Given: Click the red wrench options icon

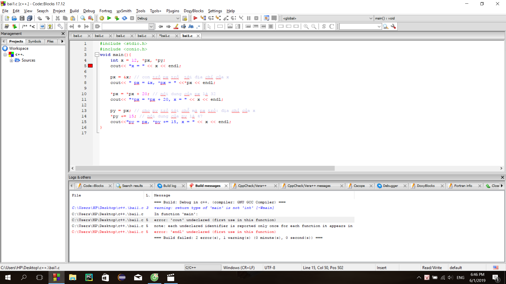Looking at the screenshot, I should (393, 26).
